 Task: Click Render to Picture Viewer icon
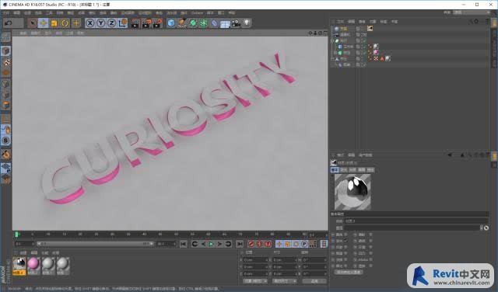(x=146, y=23)
